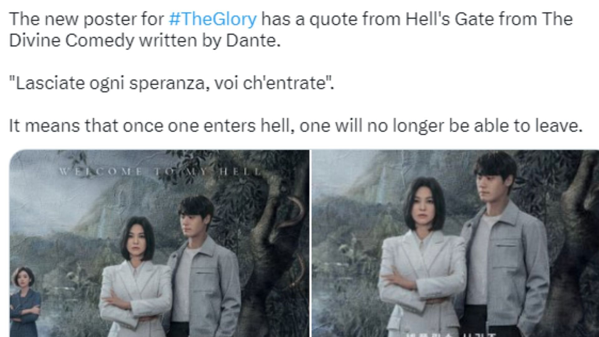This screenshot has height=337, width=599.
Task: Open the left poster image thumbnail
Action: tap(159, 243)
